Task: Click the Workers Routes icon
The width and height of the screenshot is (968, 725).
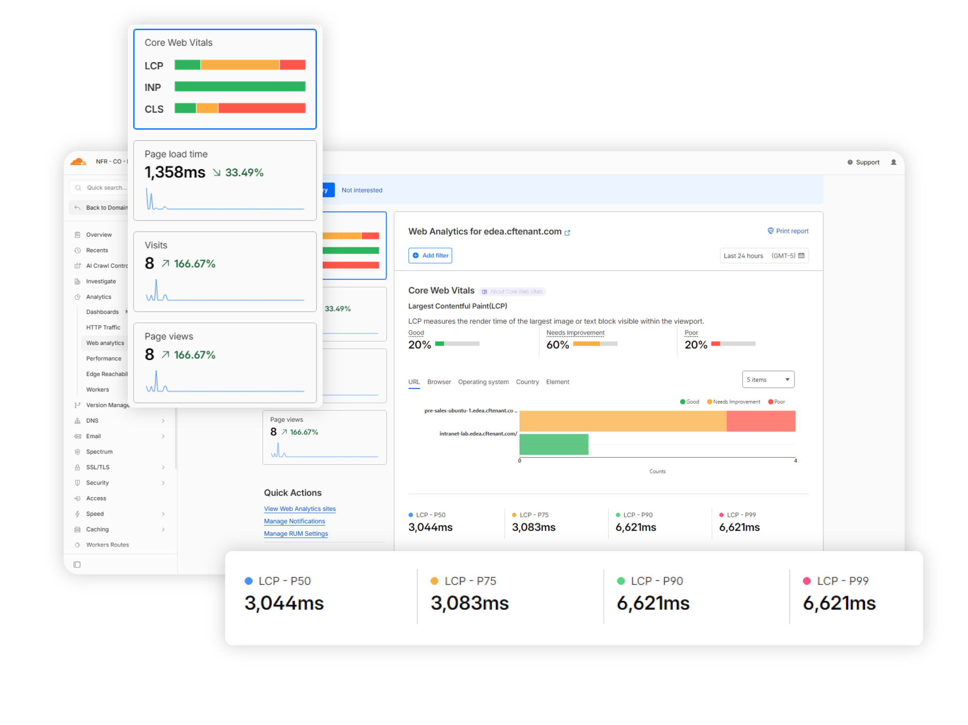Action: [x=77, y=545]
